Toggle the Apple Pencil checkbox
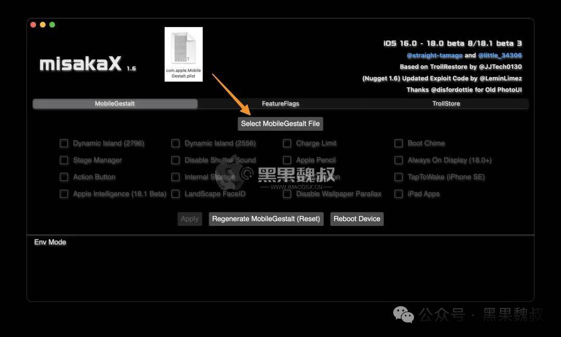 287,160
